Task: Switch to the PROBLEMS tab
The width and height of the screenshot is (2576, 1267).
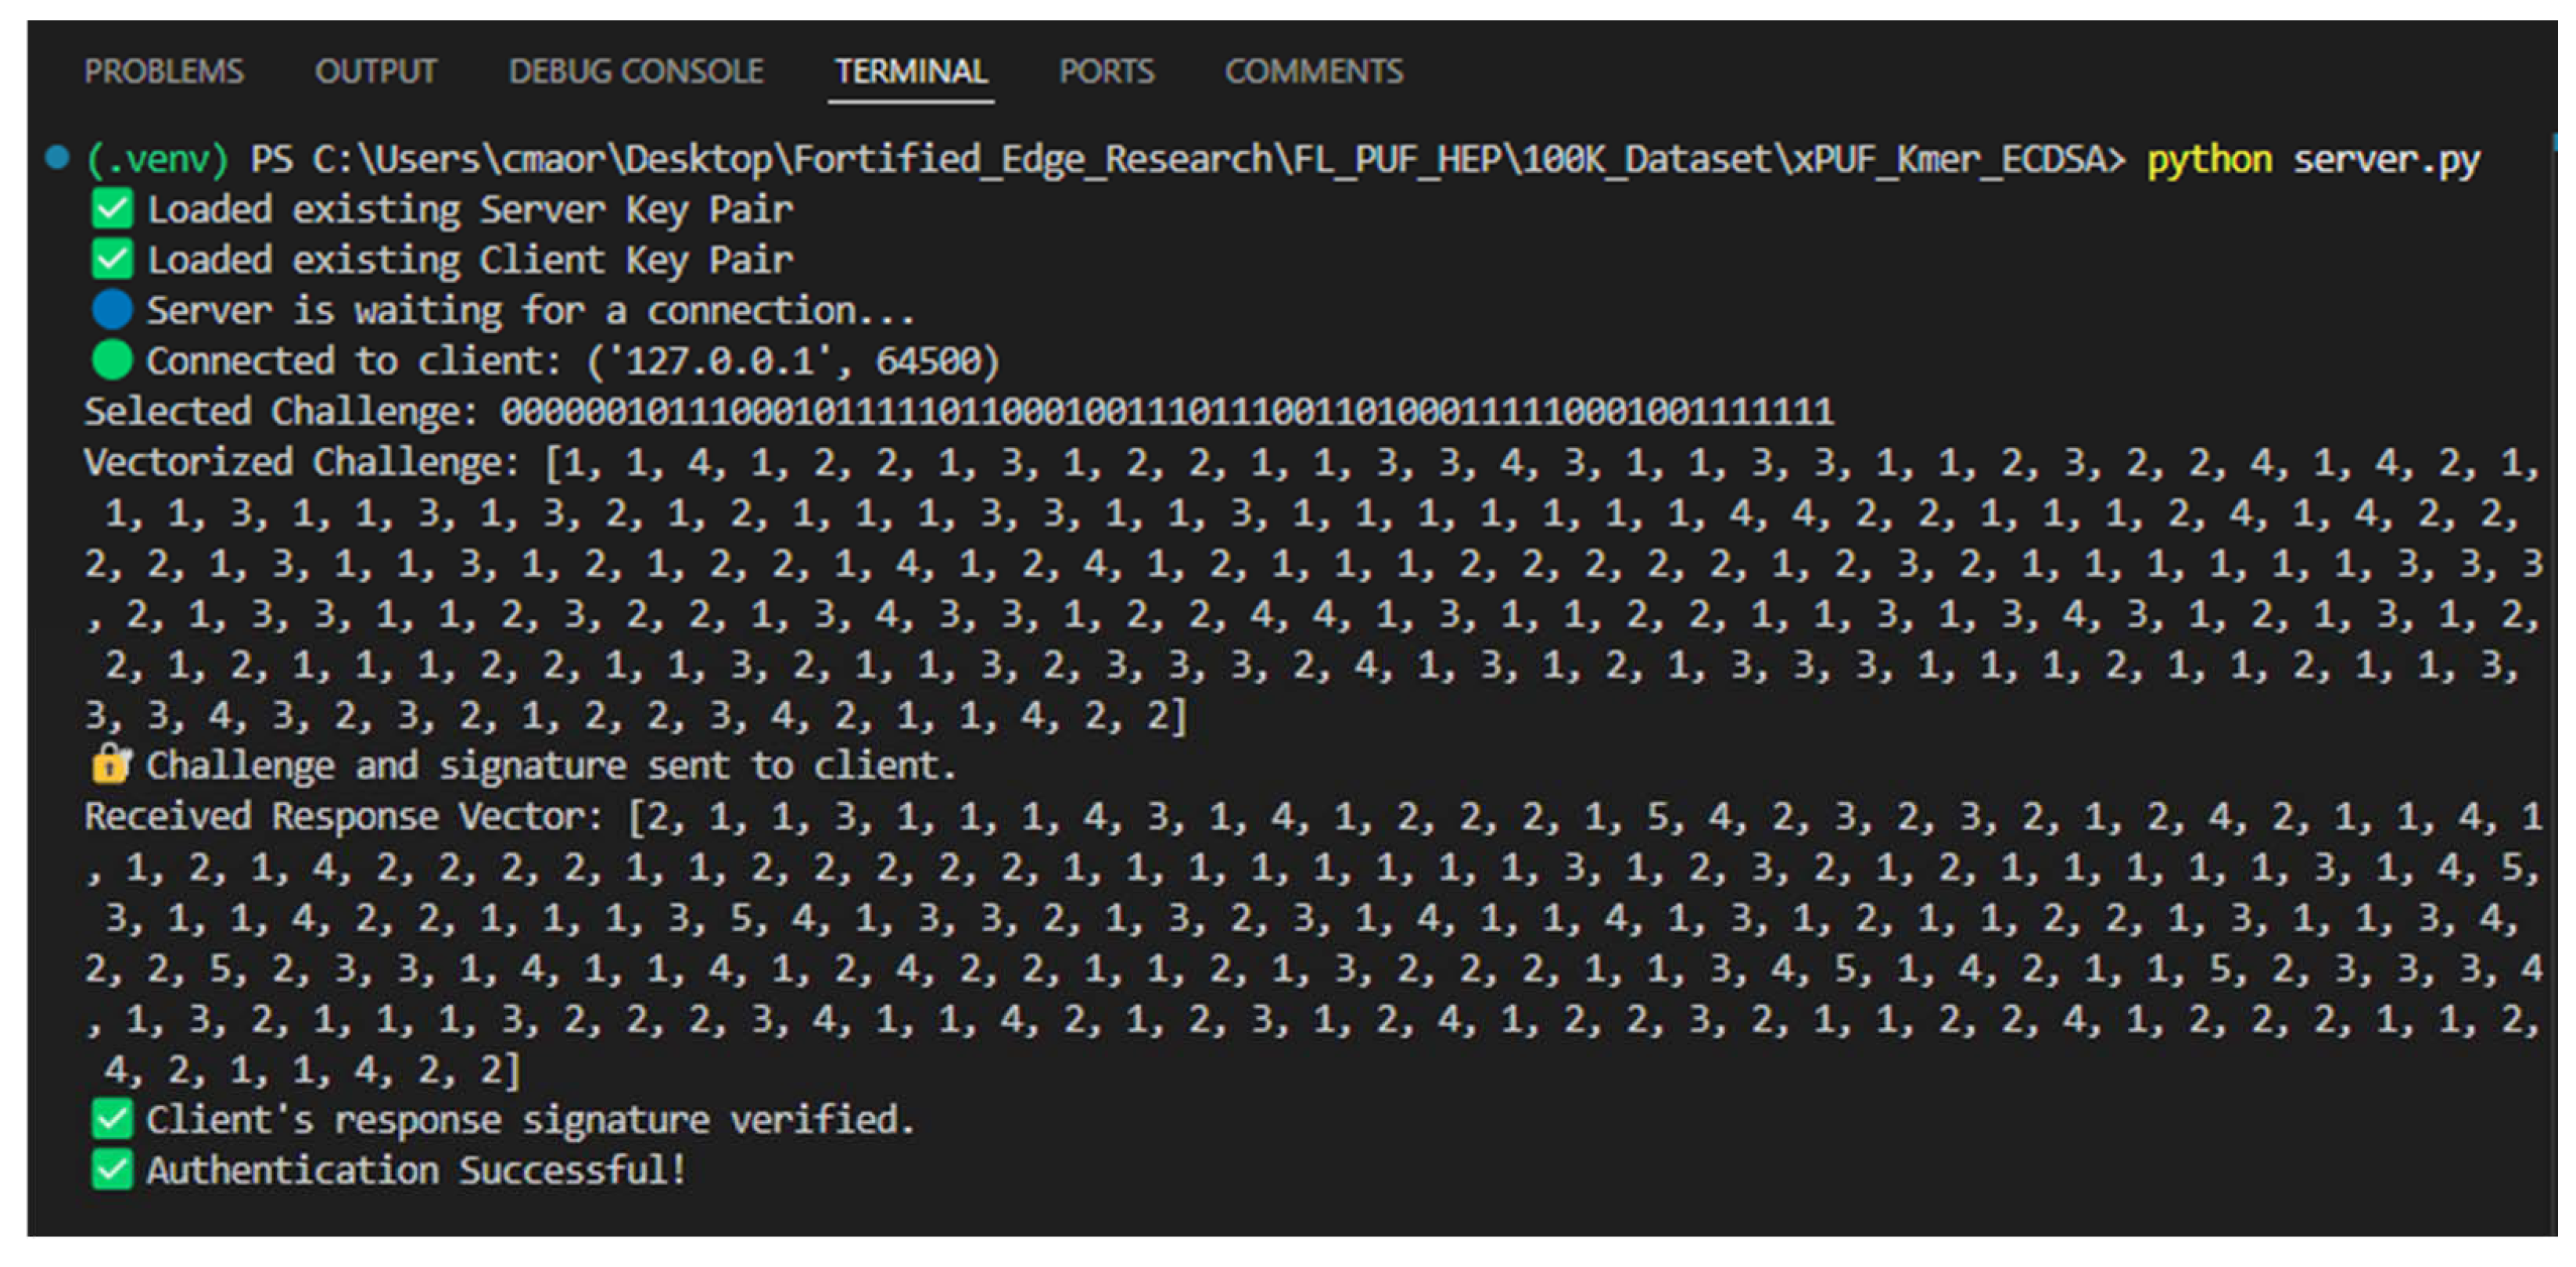Action: click(164, 71)
